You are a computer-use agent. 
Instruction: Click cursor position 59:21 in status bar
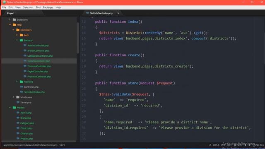[62, 145]
